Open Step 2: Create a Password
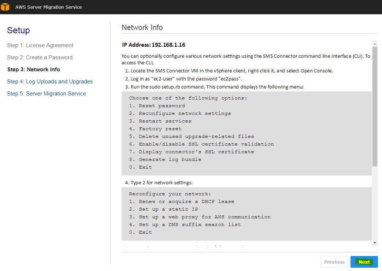Screen dimensions: 382x271 [x=40, y=57]
